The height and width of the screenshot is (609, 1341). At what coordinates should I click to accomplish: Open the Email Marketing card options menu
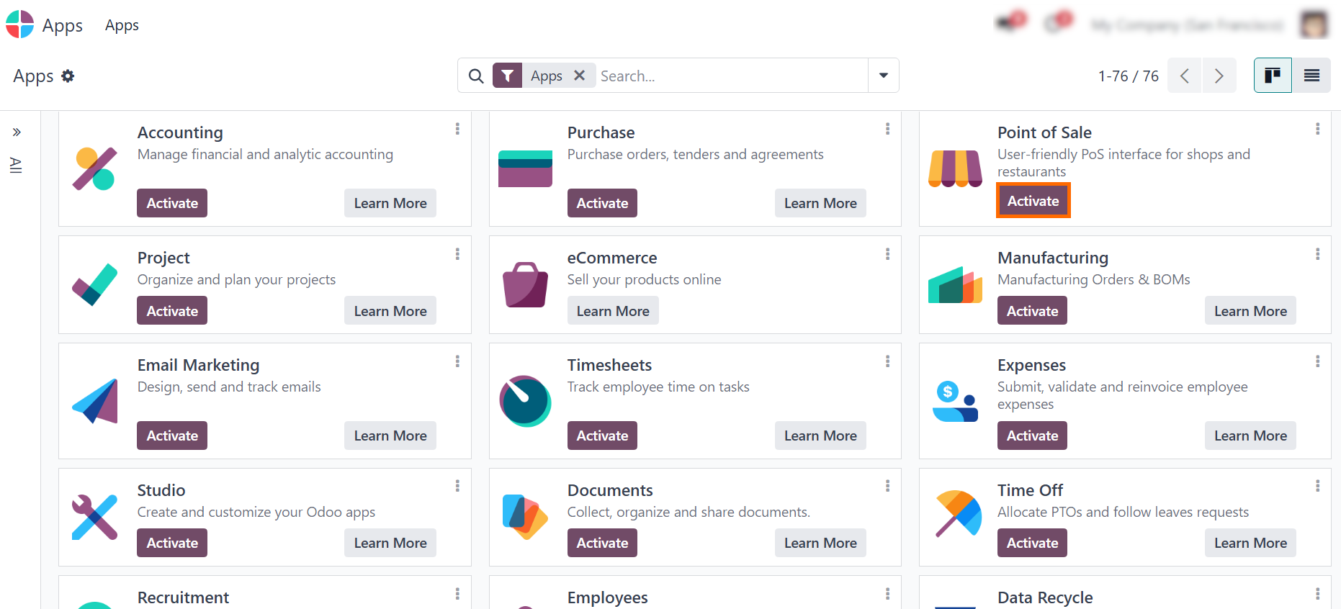click(x=457, y=361)
